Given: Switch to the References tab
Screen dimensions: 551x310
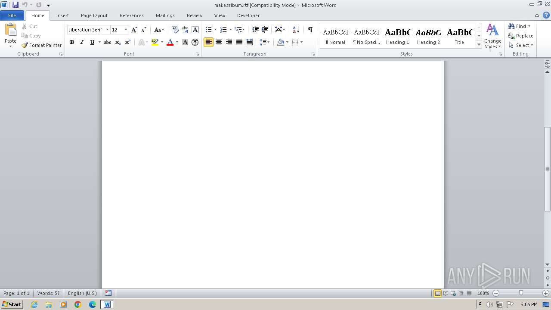Looking at the screenshot, I should [132, 15].
